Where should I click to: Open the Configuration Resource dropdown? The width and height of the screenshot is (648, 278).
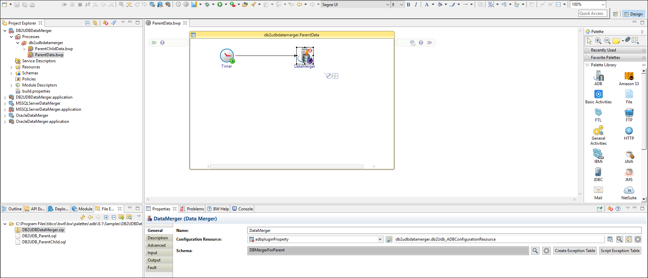380,239
